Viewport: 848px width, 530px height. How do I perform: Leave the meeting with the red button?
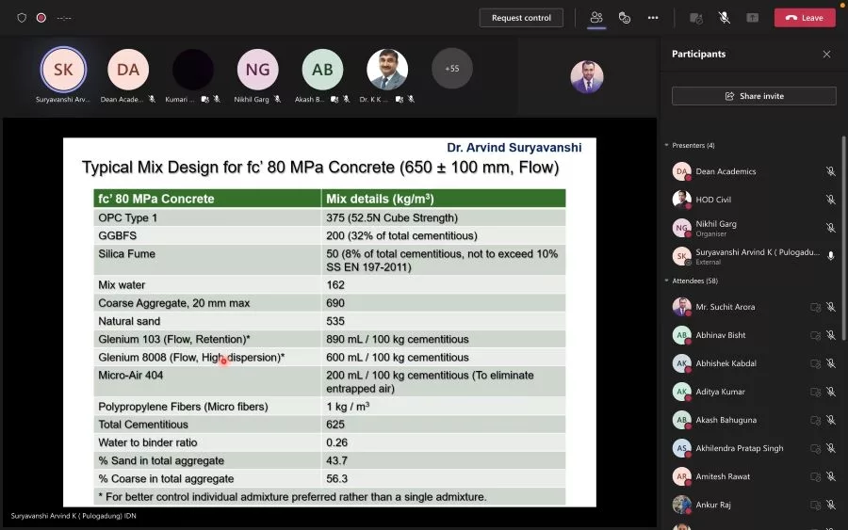805,18
